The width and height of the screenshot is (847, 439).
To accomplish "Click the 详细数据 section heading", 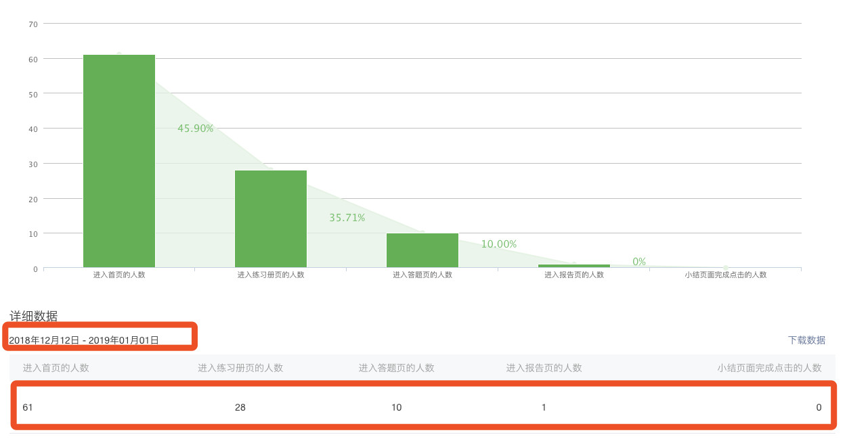I will [x=33, y=316].
